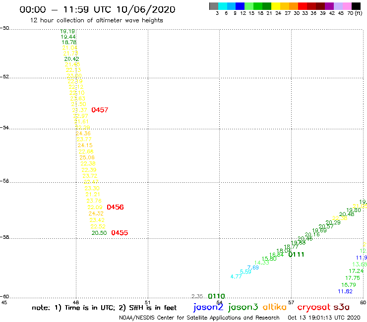Click gray wave height value 2.35

tap(197, 296)
